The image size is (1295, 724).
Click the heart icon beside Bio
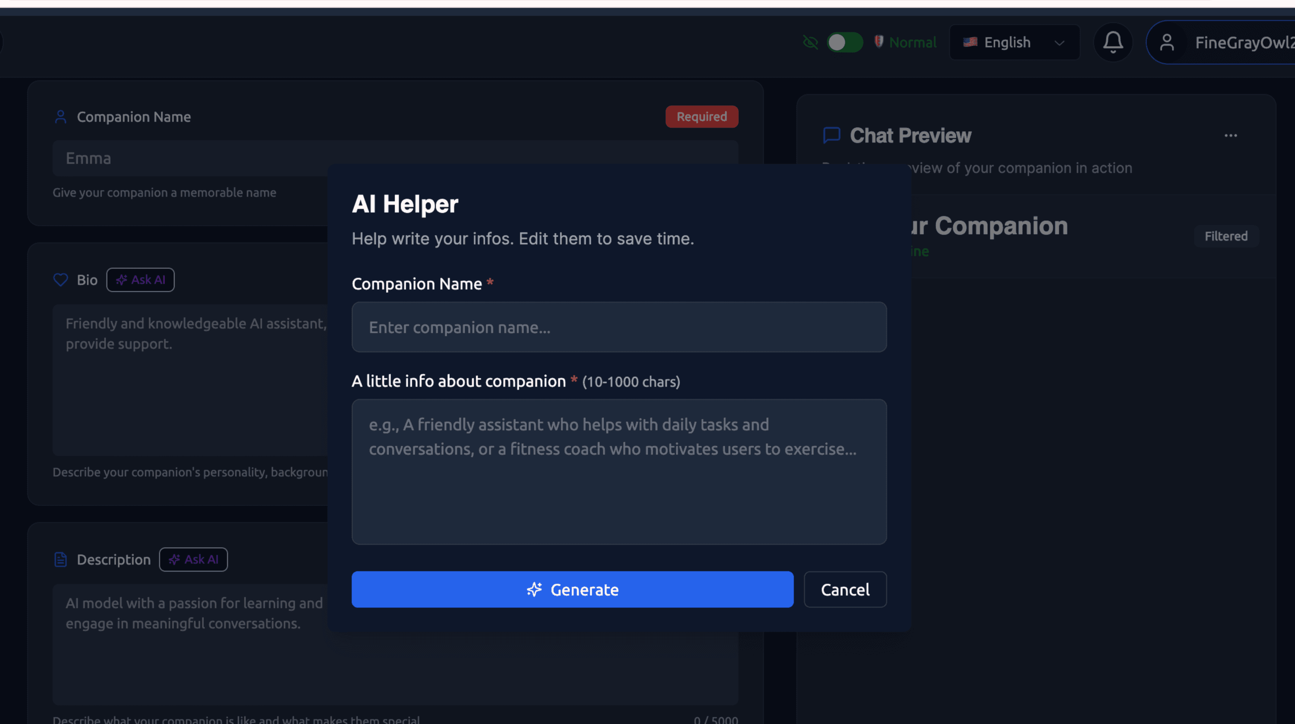(60, 280)
